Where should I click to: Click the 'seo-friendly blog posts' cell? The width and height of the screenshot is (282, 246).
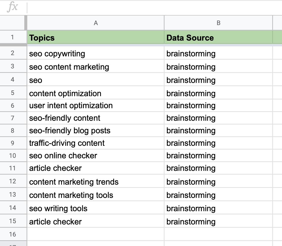(96, 131)
